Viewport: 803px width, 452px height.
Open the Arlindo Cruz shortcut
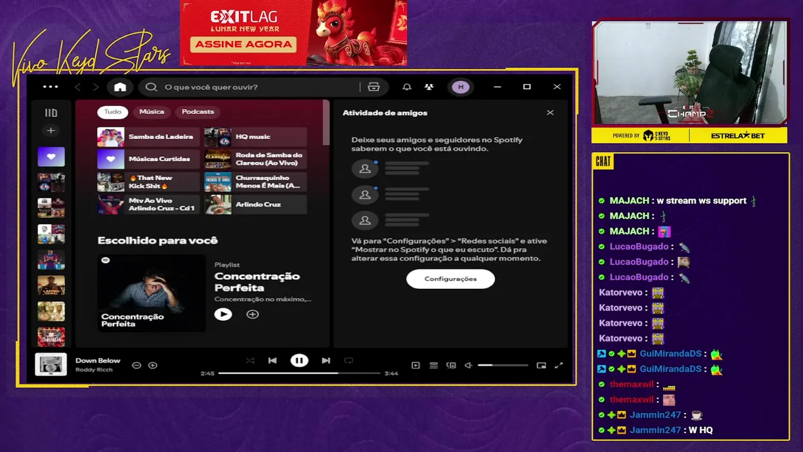255,205
